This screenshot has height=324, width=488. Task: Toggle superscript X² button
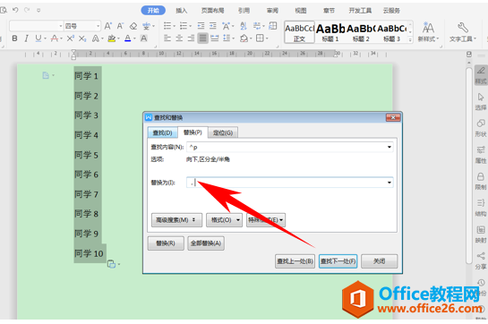[x=71, y=38]
